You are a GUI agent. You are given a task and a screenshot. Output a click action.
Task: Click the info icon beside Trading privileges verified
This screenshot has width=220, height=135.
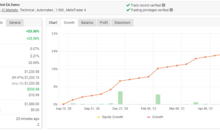click(171, 10)
